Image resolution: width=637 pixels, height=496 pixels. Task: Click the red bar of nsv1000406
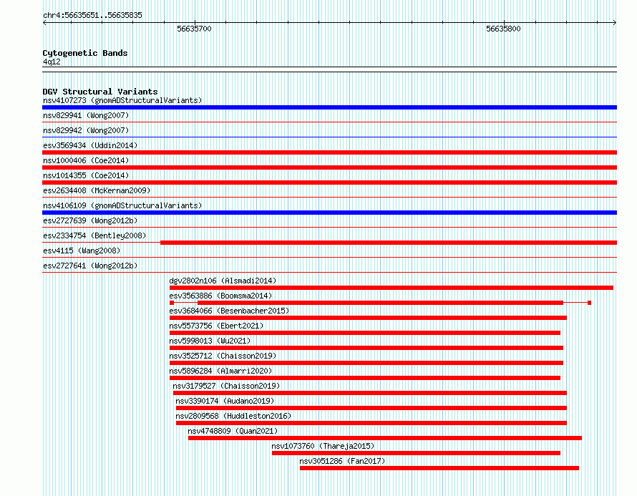coord(329,167)
